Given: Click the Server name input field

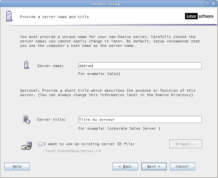Looking at the screenshot, I should pos(140,66).
